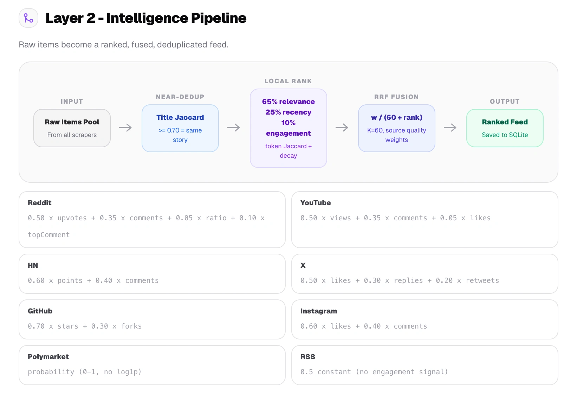577x402 pixels.
Task: Click the arrow after Title Jaccard box
Action: pos(234,128)
